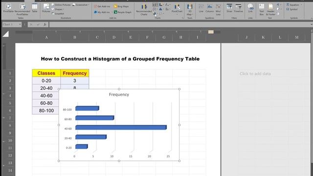Click the 'Click to add data' placeholder
The height and width of the screenshot is (176, 313).
tap(255, 74)
